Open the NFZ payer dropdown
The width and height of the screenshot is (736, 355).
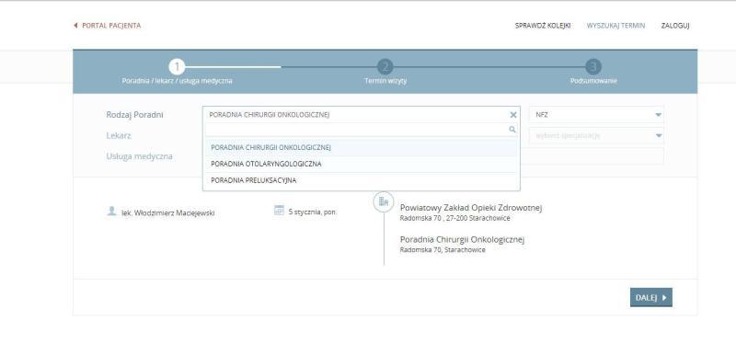coord(596,115)
